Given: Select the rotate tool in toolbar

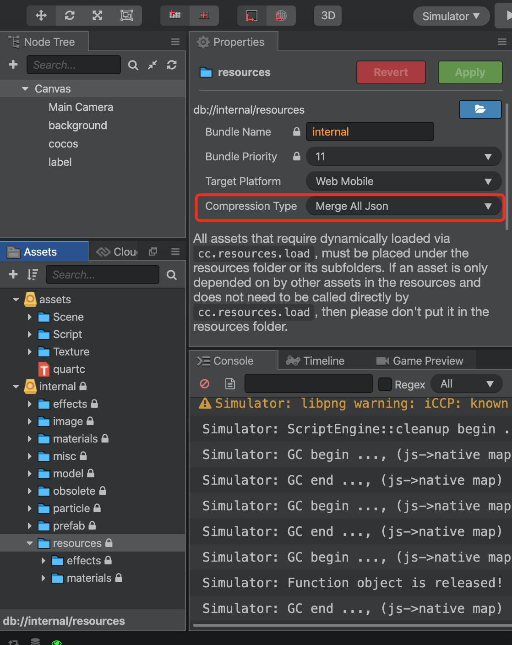Looking at the screenshot, I should 70,16.
